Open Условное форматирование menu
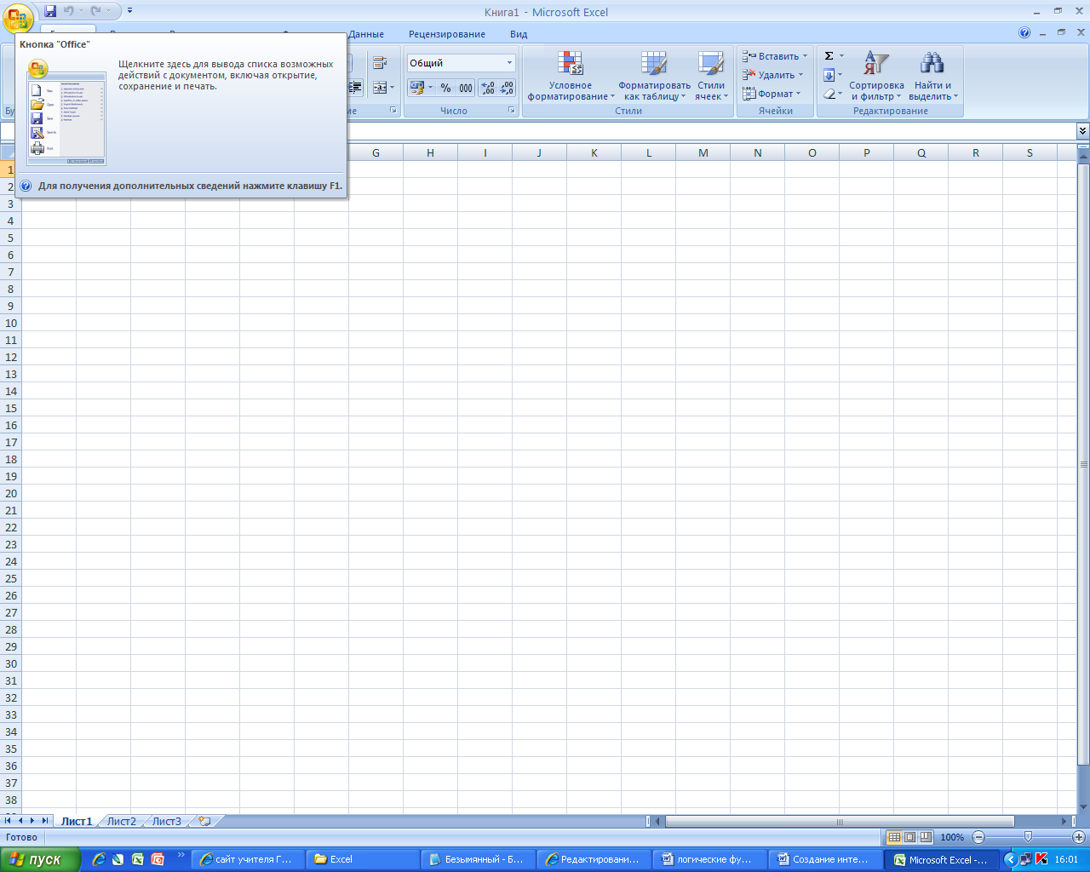1090x872 pixels. [x=571, y=76]
